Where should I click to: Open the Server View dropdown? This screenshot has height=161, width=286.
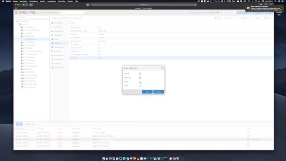pos(32,17)
